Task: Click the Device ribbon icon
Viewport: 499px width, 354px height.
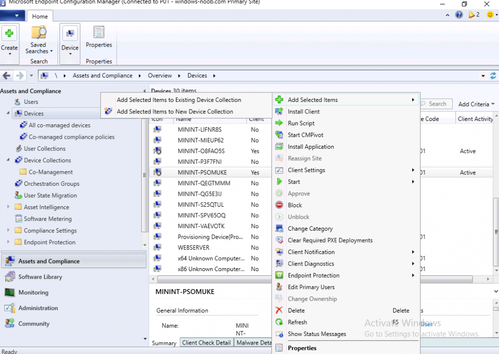Action: (x=70, y=33)
